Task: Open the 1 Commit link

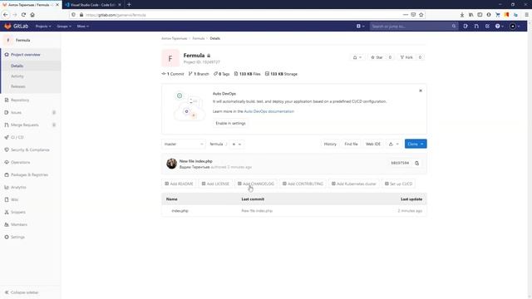Action: [173, 74]
